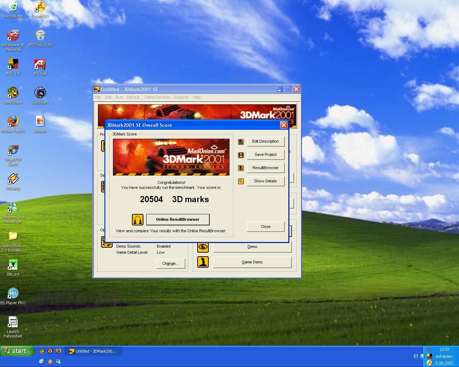The image size is (459, 367).
Task: Click the Save Project button
Action: pyautogui.click(x=265, y=154)
